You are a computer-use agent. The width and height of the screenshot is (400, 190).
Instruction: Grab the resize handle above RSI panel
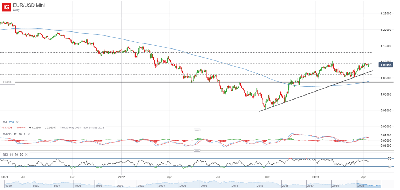click(x=197, y=151)
